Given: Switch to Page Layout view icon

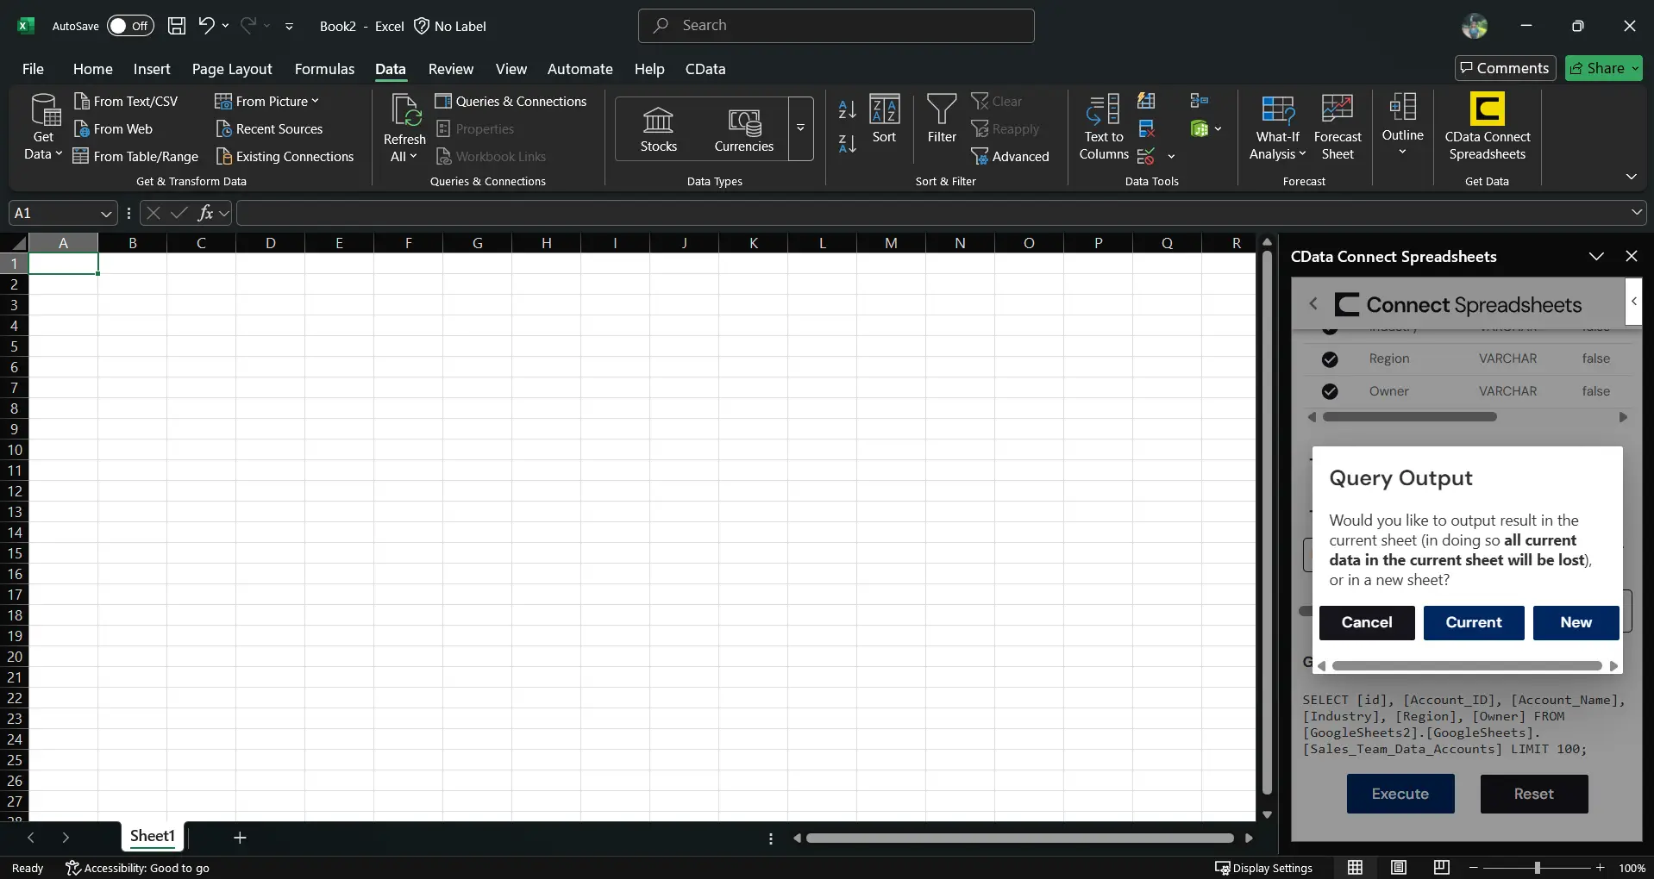Looking at the screenshot, I should (1398, 867).
